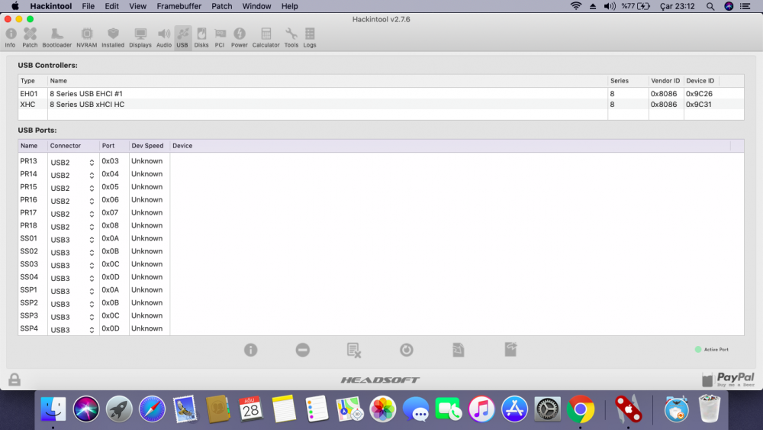Open the PCI devices section
Image resolution: width=763 pixels, height=430 pixels.
coord(220,37)
